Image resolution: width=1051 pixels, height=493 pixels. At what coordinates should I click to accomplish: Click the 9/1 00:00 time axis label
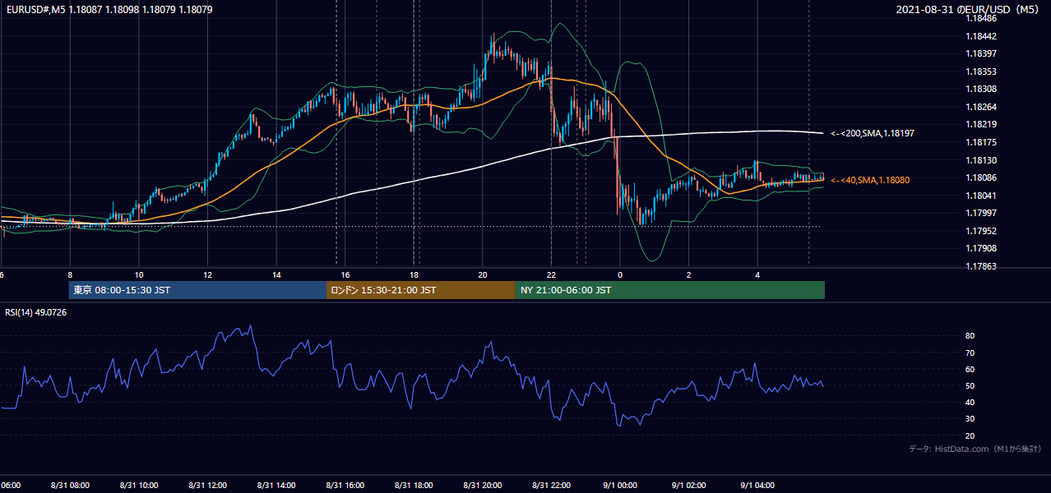coord(621,486)
